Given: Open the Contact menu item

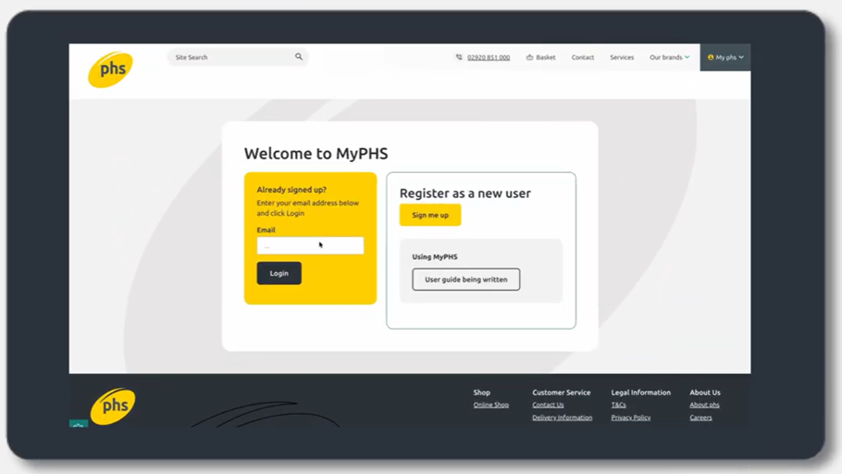Looking at the screenshot, I should (583, 57).
